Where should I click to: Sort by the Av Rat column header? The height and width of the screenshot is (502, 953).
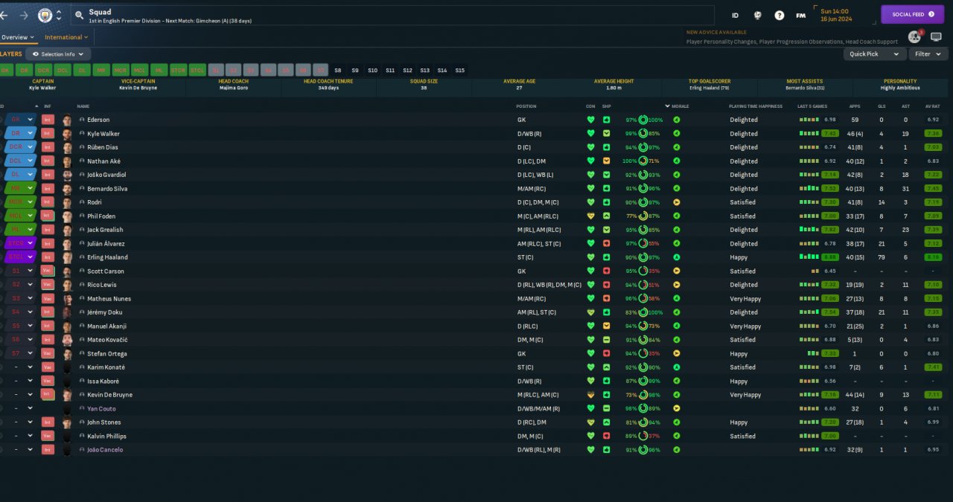coord(933,106)
